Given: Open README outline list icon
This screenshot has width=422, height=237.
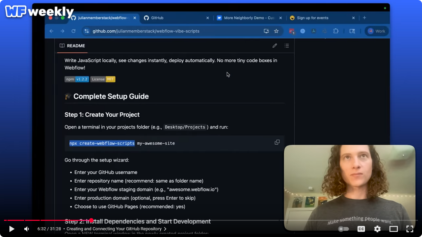Looking at the screenshot, I should pos(287,46).
